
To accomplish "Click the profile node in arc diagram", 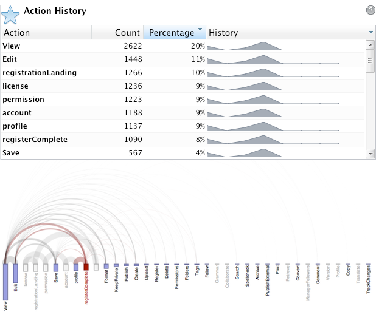I will [x=76, y=267].
